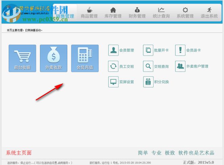Click the 正式版 2015v5.0 version text
Screen dimensions: 224x165
(198, 162)
